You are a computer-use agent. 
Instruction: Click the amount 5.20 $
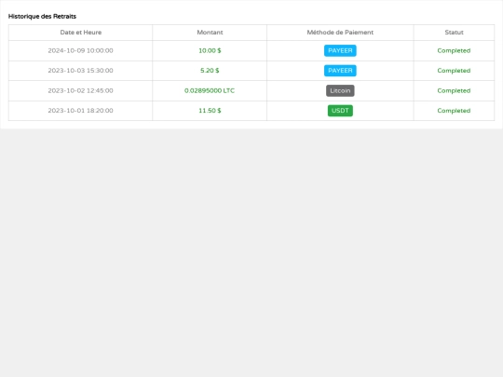tap(210, 71)
